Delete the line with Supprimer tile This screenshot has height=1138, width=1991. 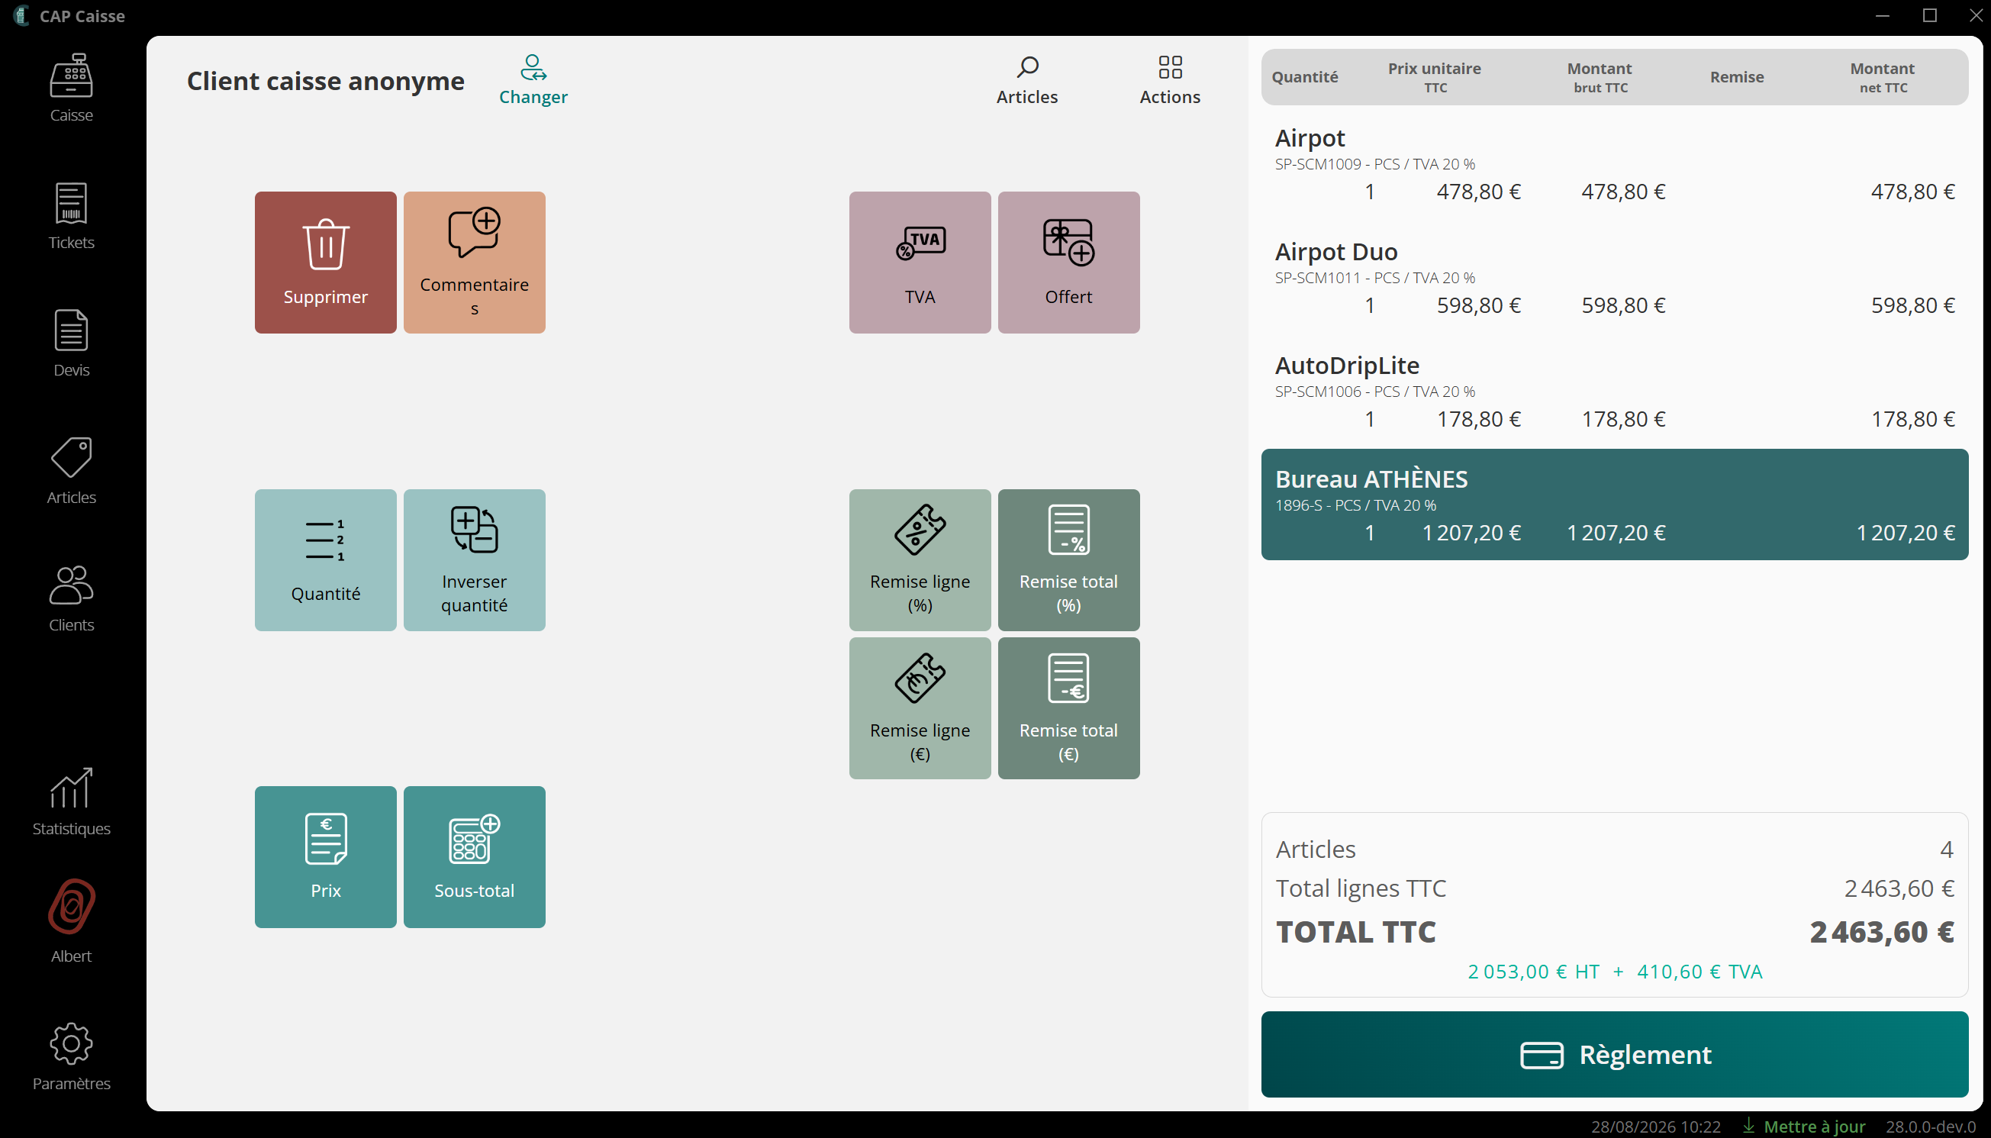326,263
